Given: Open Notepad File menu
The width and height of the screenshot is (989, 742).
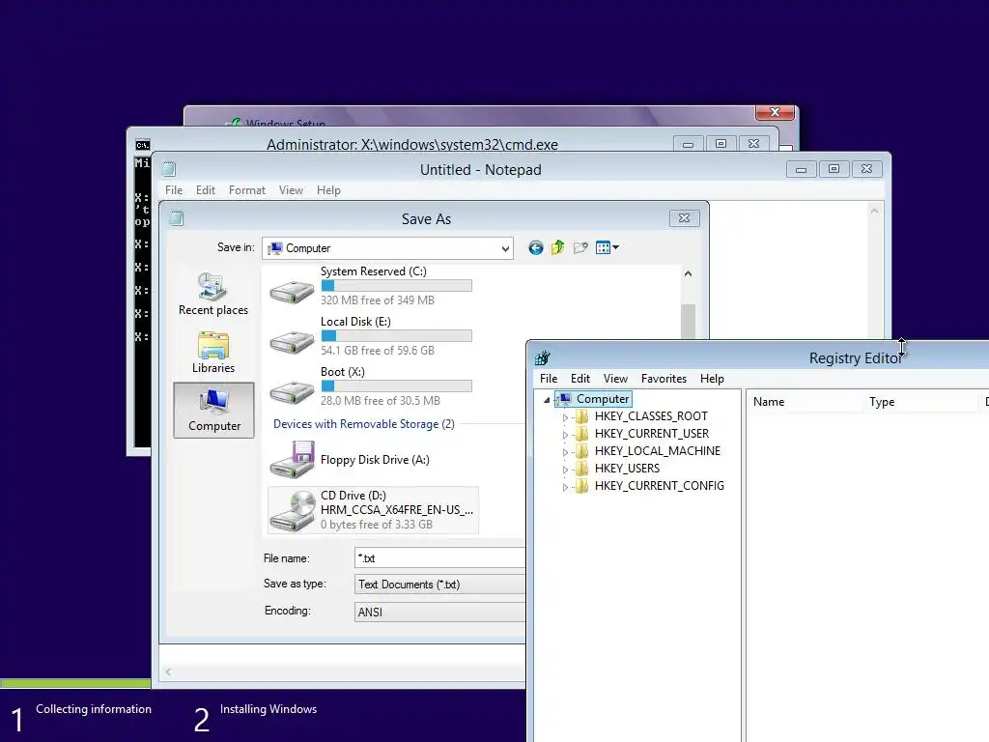Looking at the screenshot, I should [174, 190].
